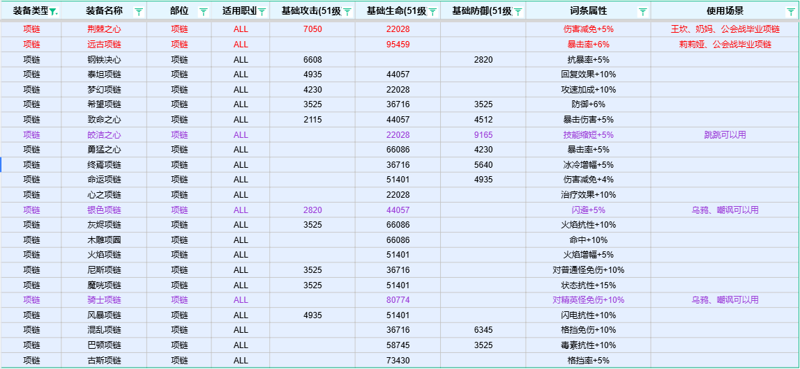The image size is (800, 369).
Task: Open filter for the 部位 column
Action: [204, 12]
